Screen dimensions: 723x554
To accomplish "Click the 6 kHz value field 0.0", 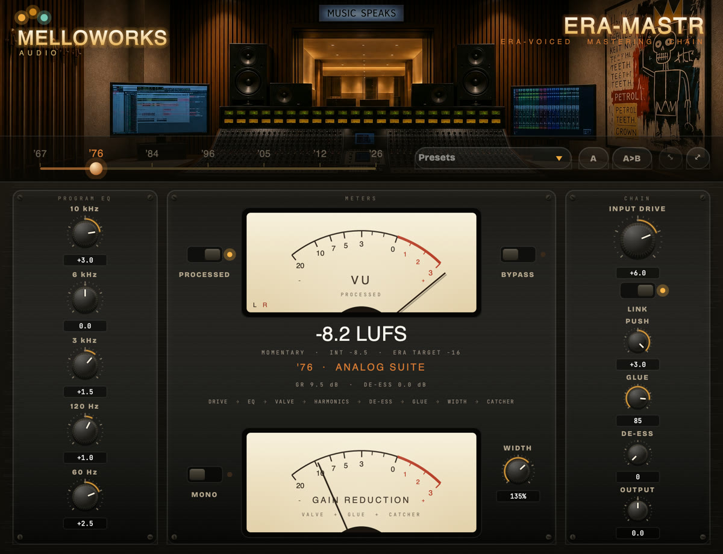I will 85,326.
